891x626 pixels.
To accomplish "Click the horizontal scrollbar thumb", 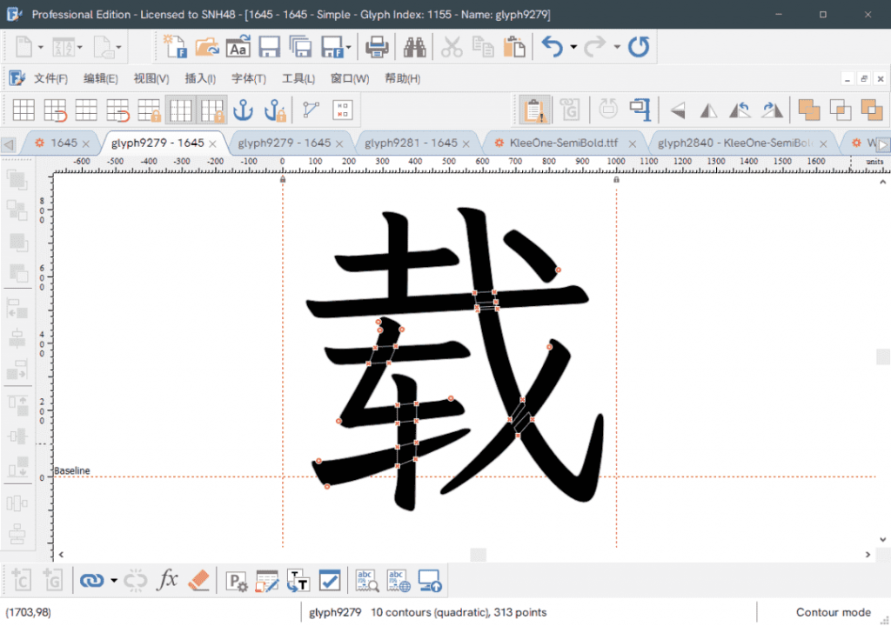I will coord(478,555).
